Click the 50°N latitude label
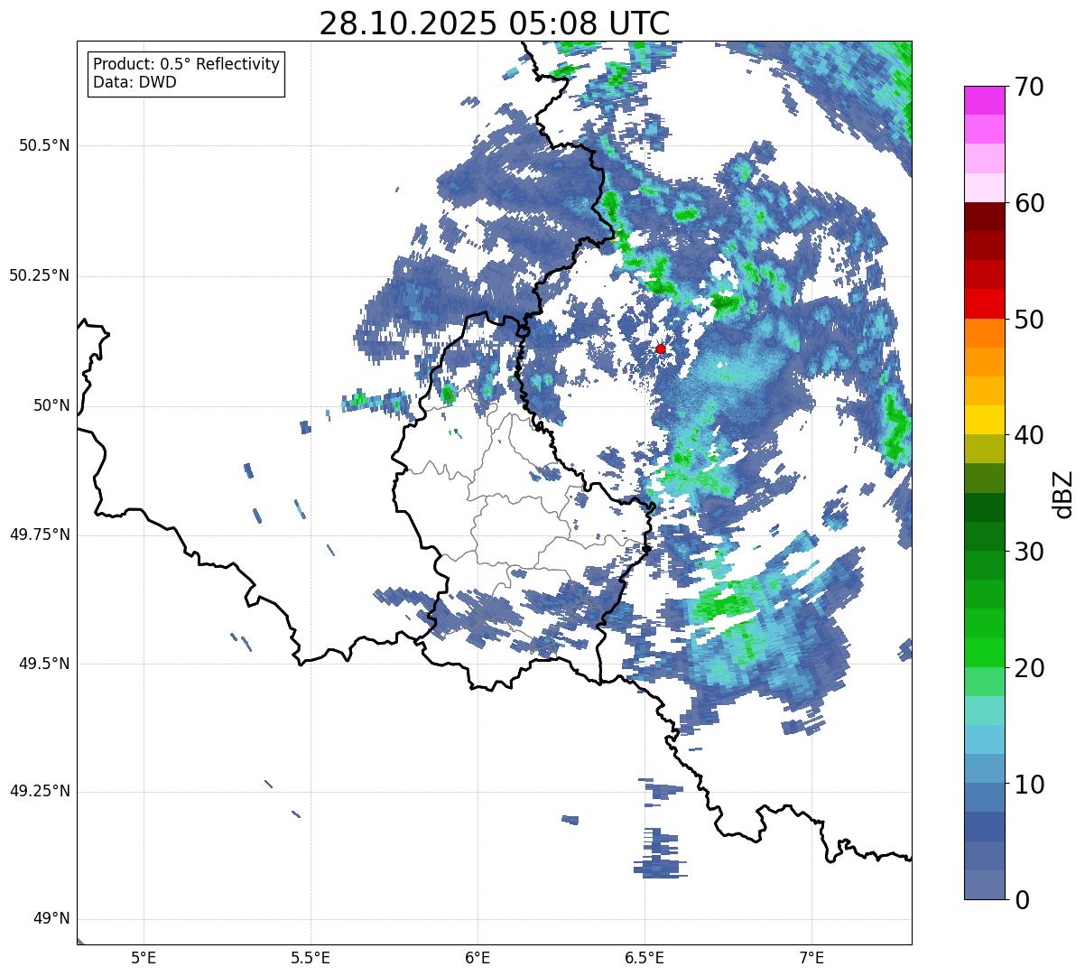This screenshot has height=976, width=1085. pyautogui.click(x=51, y=405)
